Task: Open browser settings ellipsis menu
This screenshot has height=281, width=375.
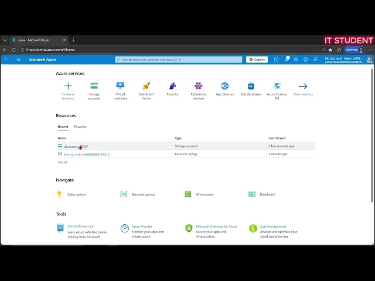Action: pos(370,50)
